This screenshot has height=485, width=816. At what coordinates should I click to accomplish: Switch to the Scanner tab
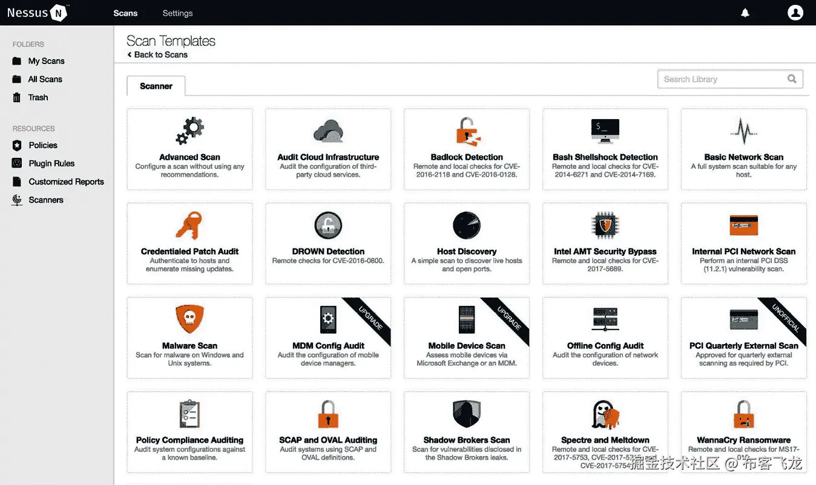coord(156,86)
